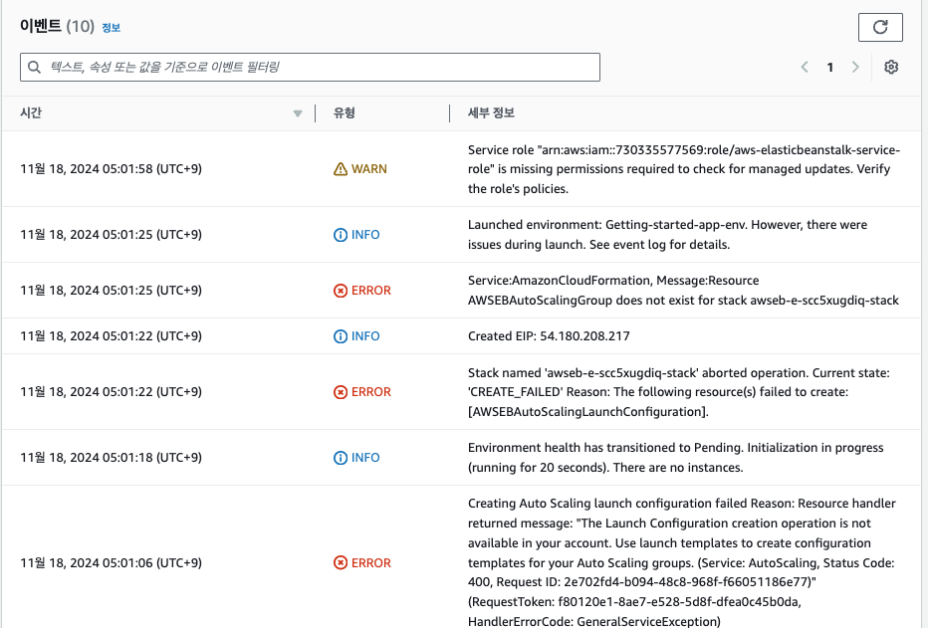This screenshot has width=928, height=628.
Task: Click 'Launched environment: Getting-started-app-env' message
Action: click(x=667, y=235)
